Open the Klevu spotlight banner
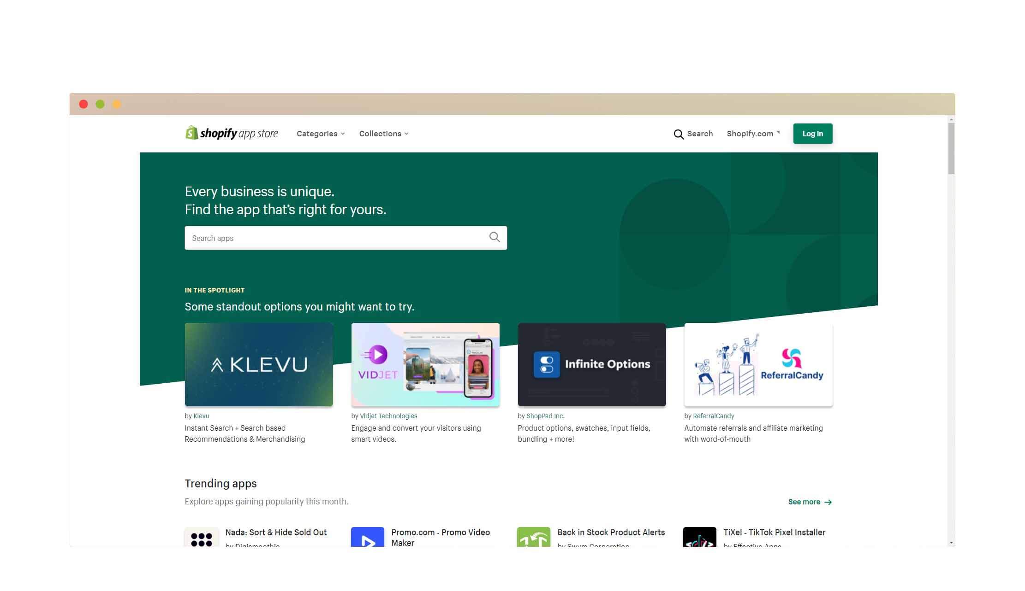Viewport: 1025px width, 591px height. 259,364
